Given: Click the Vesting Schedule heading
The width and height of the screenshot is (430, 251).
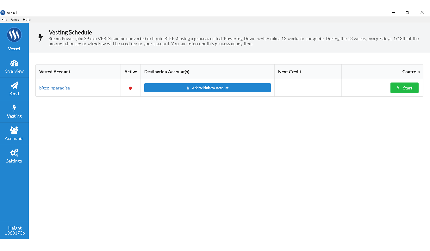Looking at the screenshot, I should click(70, 32).
